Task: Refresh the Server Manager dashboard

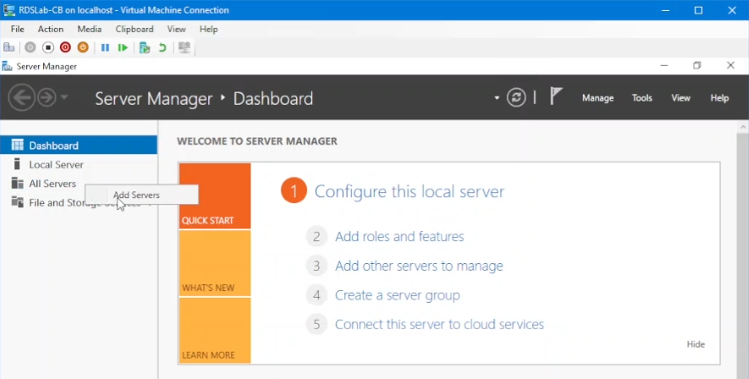Action: (x=516, y=98)
